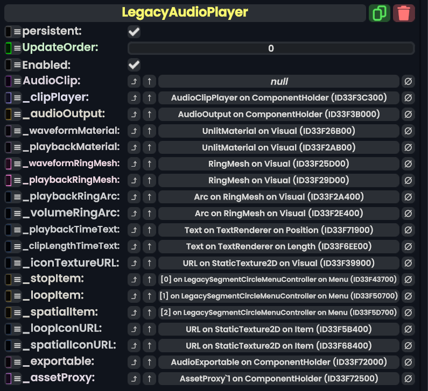This screenshot has width=428, height=391.
Task: Toggle the persistent checkbox
Action: pos(134,32)
